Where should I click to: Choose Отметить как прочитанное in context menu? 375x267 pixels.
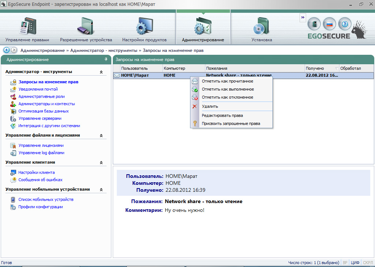pyautogui.click(x=227, y=81)
